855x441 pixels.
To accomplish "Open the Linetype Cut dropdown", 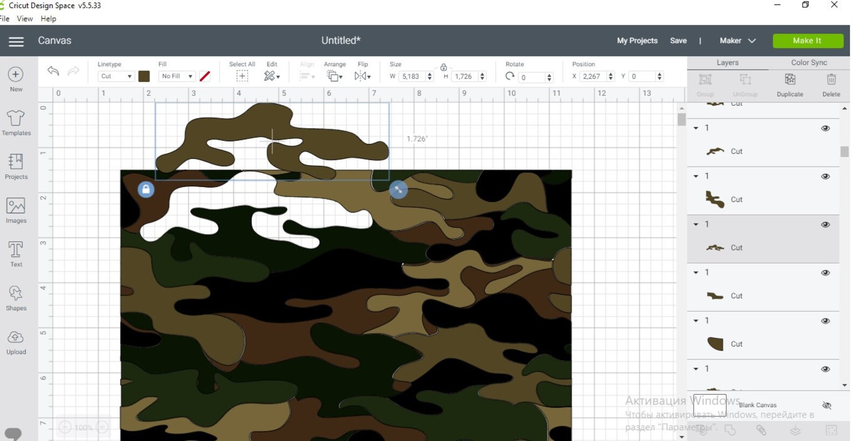I will click(116, 76).
